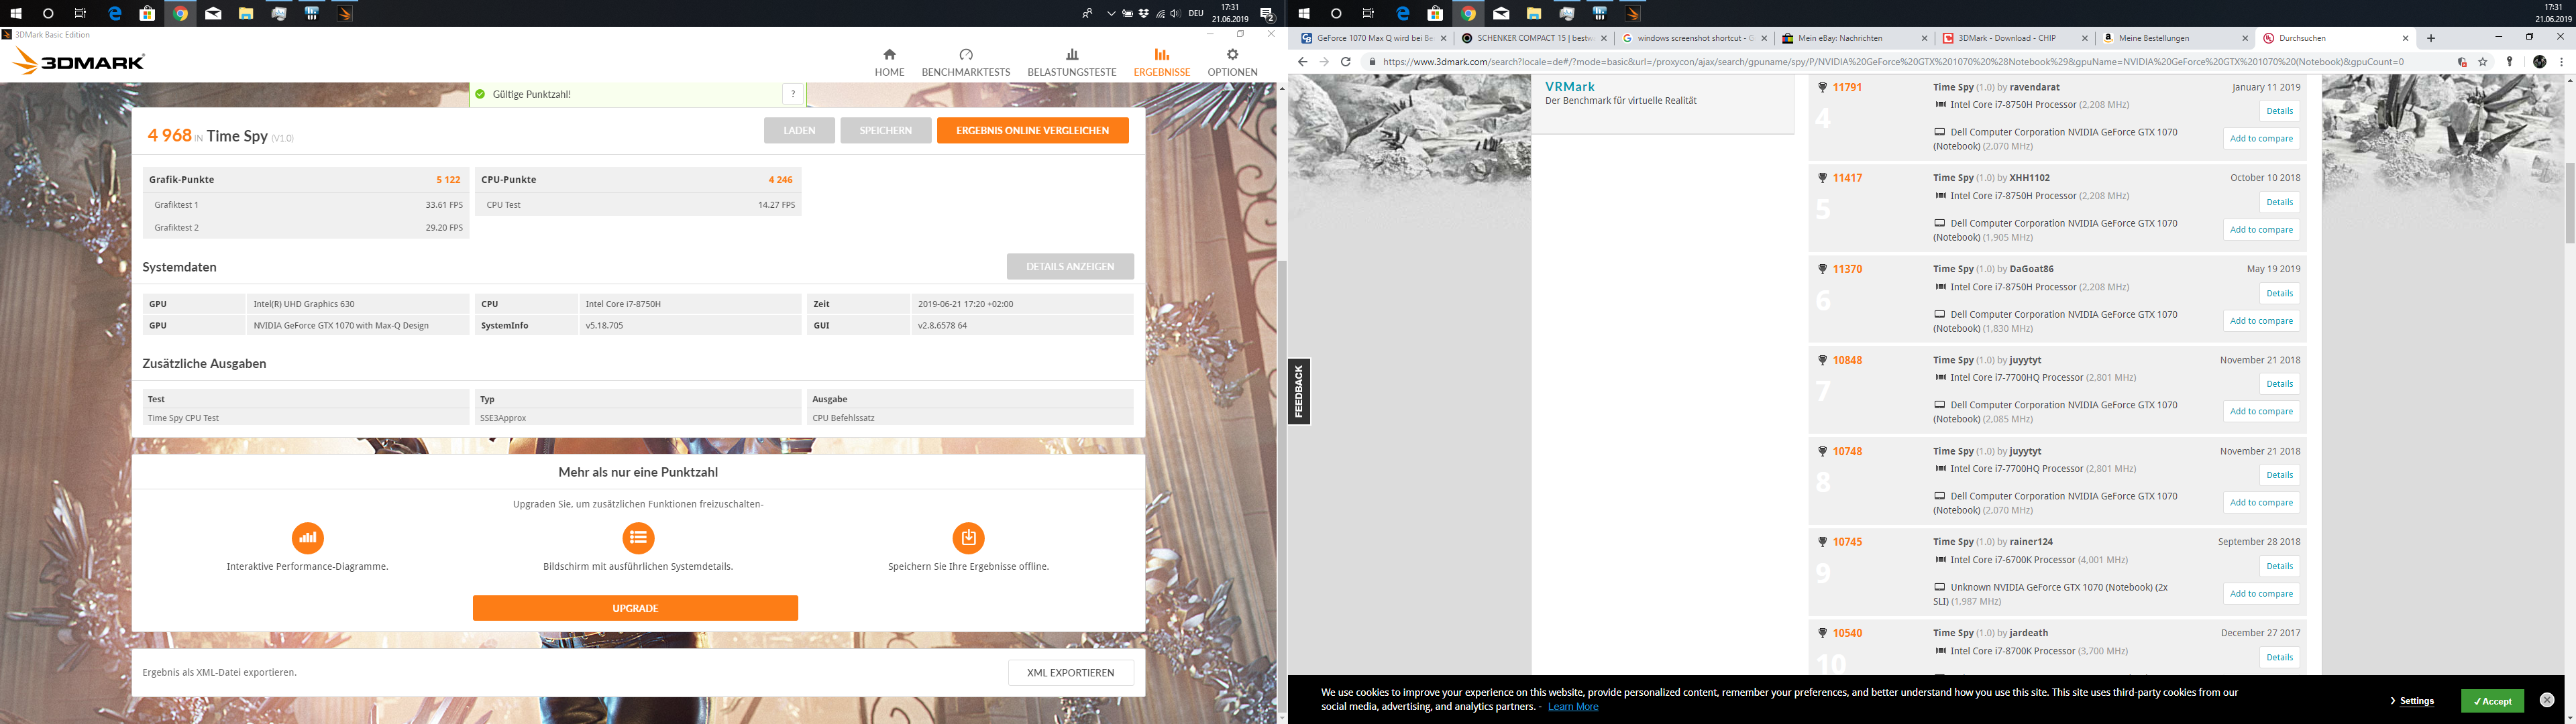
Task: Expand the Settings option in cookie banner
Action: pos(2415,701)
